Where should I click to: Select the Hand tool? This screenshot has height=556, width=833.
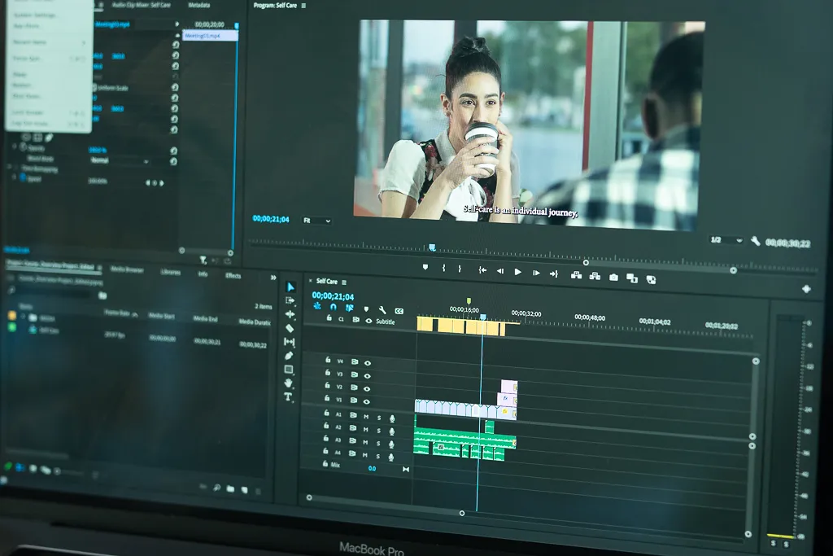click(x=288, y=383)
